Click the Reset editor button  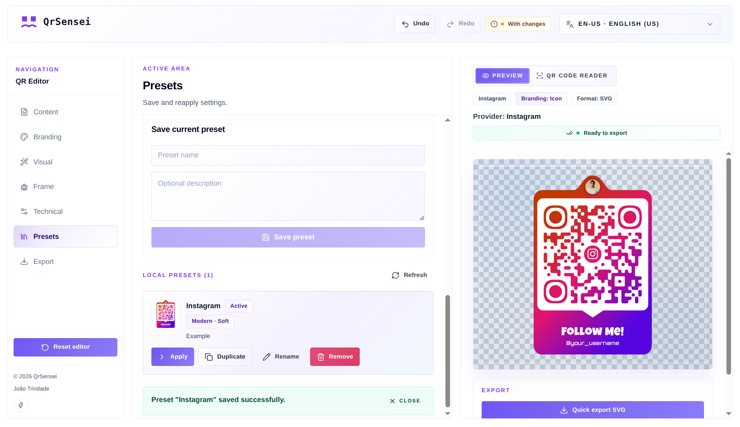pyautogui.click(x=65, y=347)
